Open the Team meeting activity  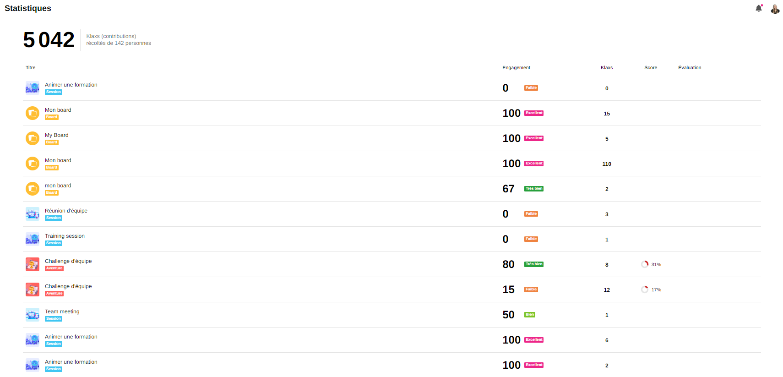[62, 311]
